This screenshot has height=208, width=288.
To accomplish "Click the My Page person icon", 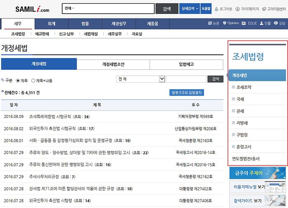I will 237,9.
